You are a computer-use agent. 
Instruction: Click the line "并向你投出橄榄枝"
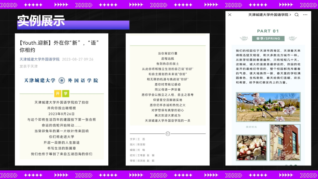coord(62,108)
